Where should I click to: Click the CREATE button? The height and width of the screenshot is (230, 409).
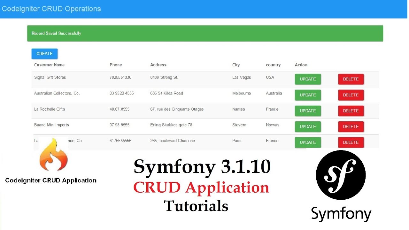tap(44, 54)
